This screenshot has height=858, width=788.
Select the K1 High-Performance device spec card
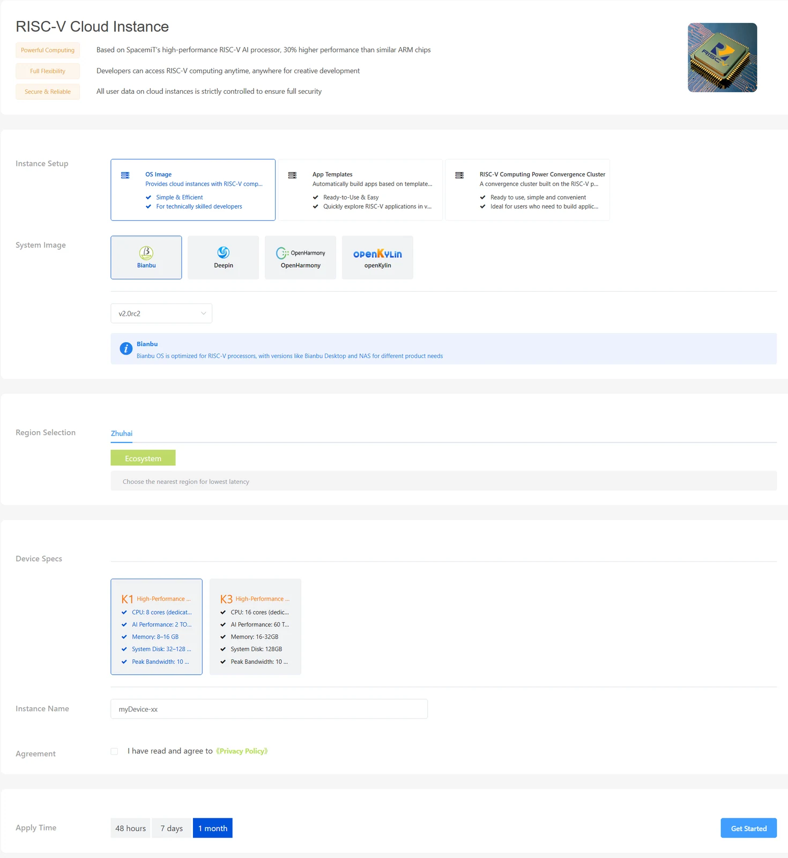(x=157, y=626)
